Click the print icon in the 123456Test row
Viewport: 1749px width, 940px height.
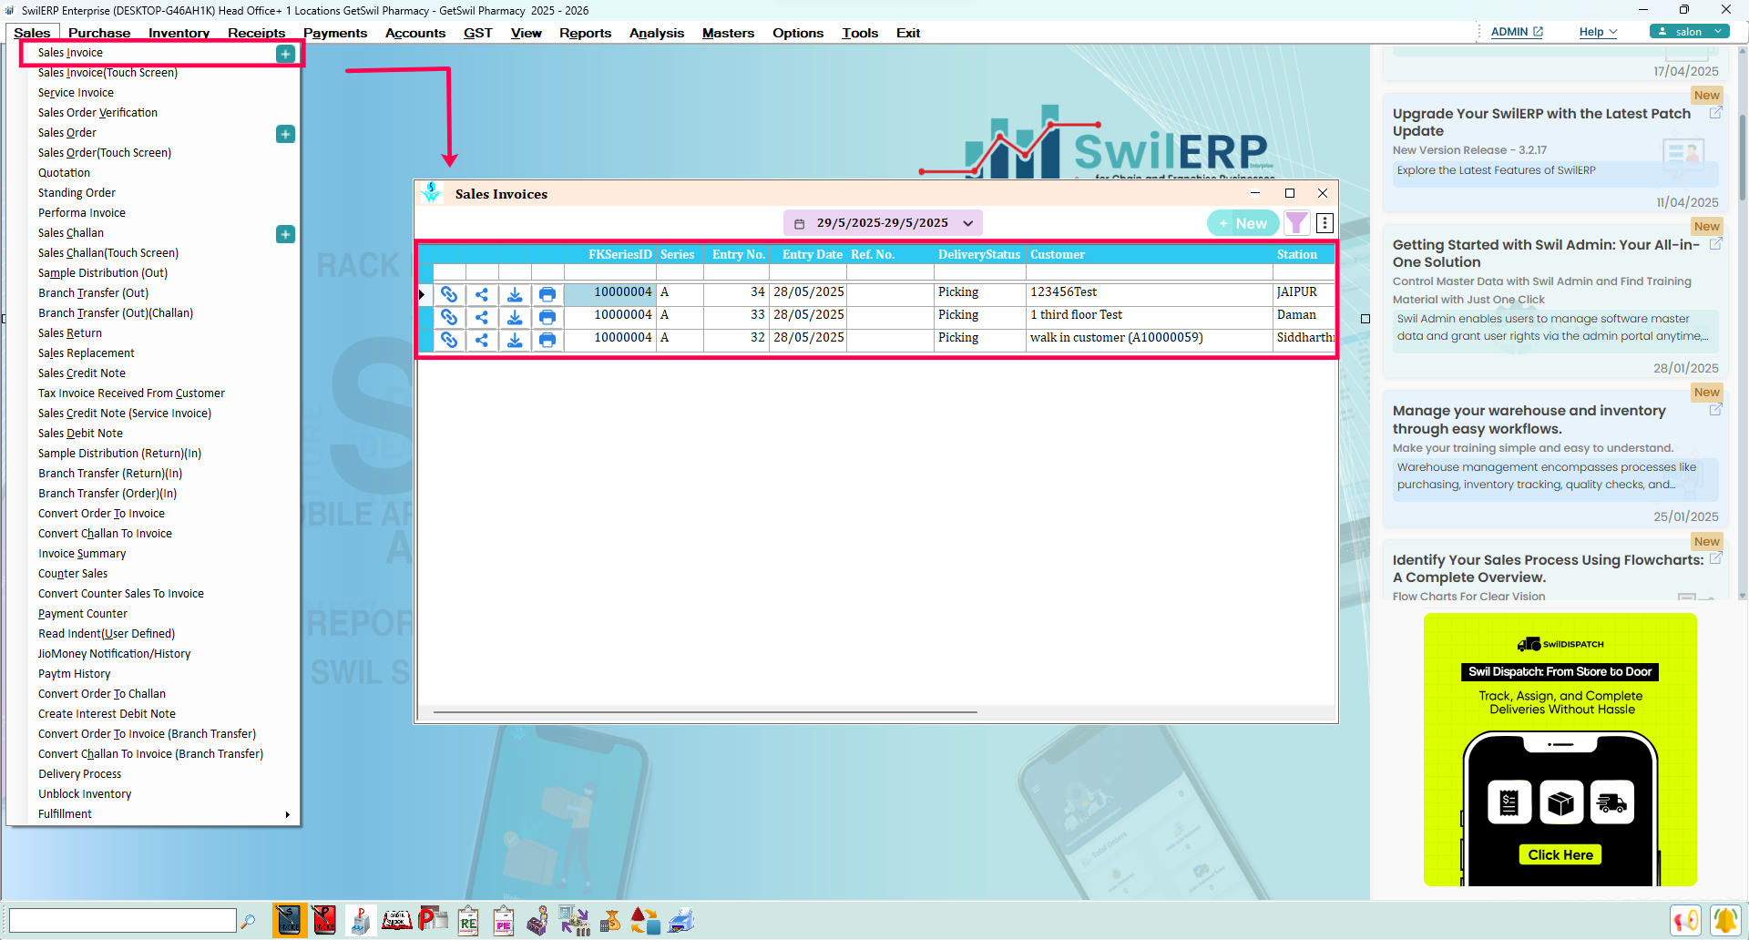coord(547,293)
